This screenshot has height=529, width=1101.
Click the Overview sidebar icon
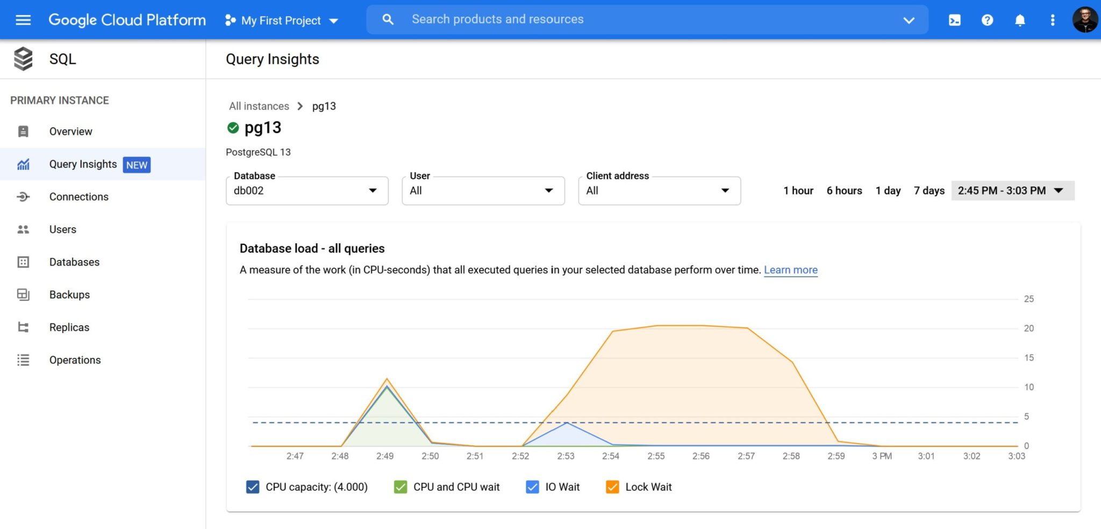(23, 132)
